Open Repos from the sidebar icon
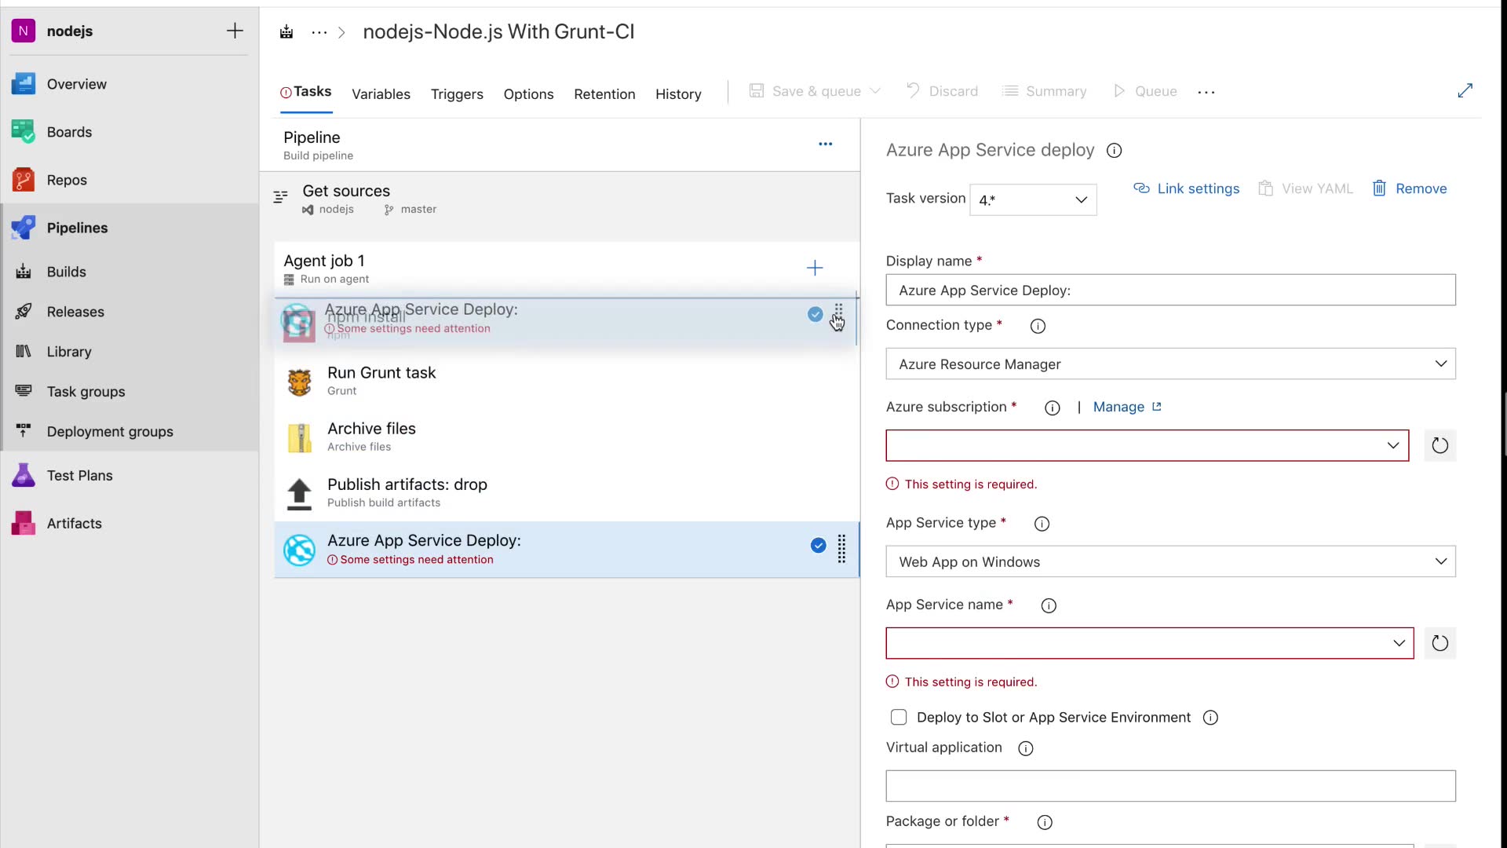Viewport: 1507px width, 848px height. (x=24, y=180)
